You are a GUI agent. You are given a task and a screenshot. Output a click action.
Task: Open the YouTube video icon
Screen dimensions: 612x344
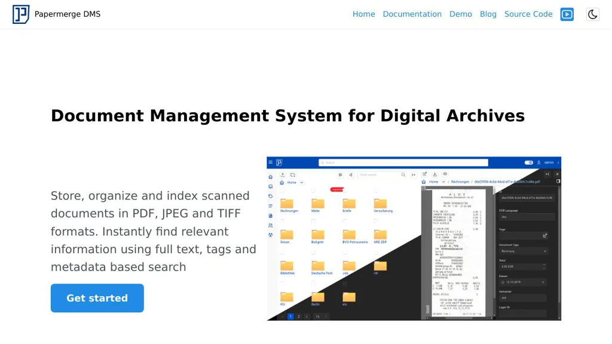(x=567, y=14)
